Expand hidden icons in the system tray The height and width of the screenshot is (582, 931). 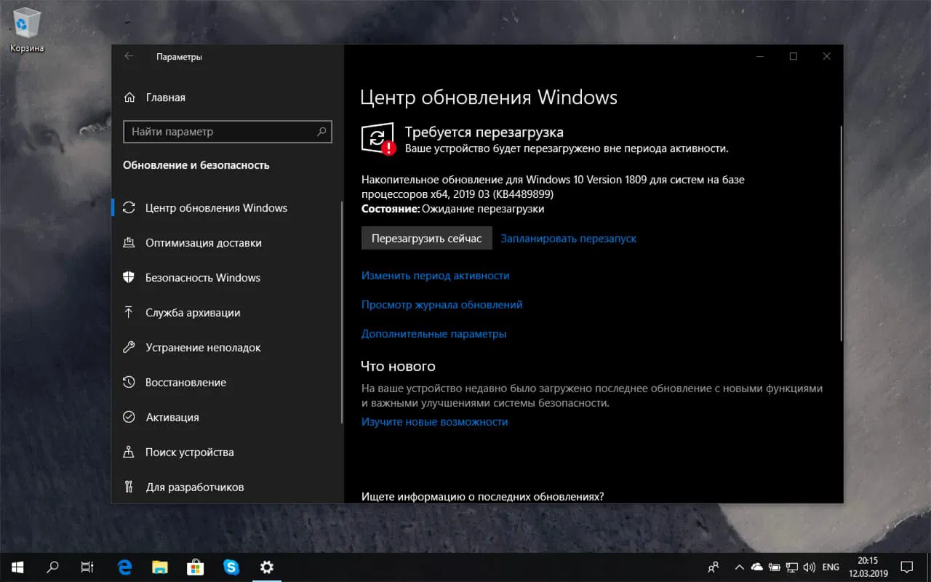coord(739,567)
